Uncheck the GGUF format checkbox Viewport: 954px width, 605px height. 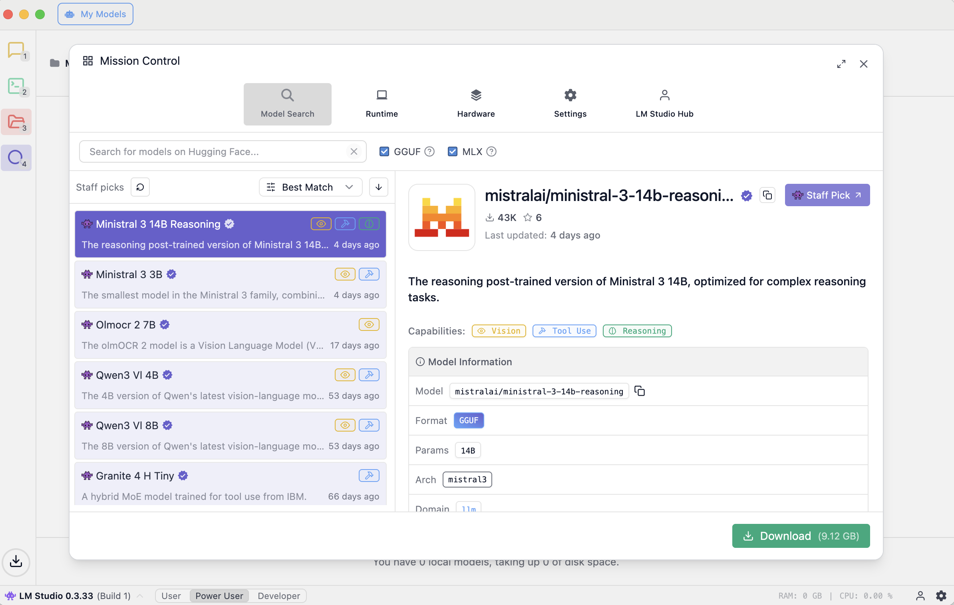(384, 151)
